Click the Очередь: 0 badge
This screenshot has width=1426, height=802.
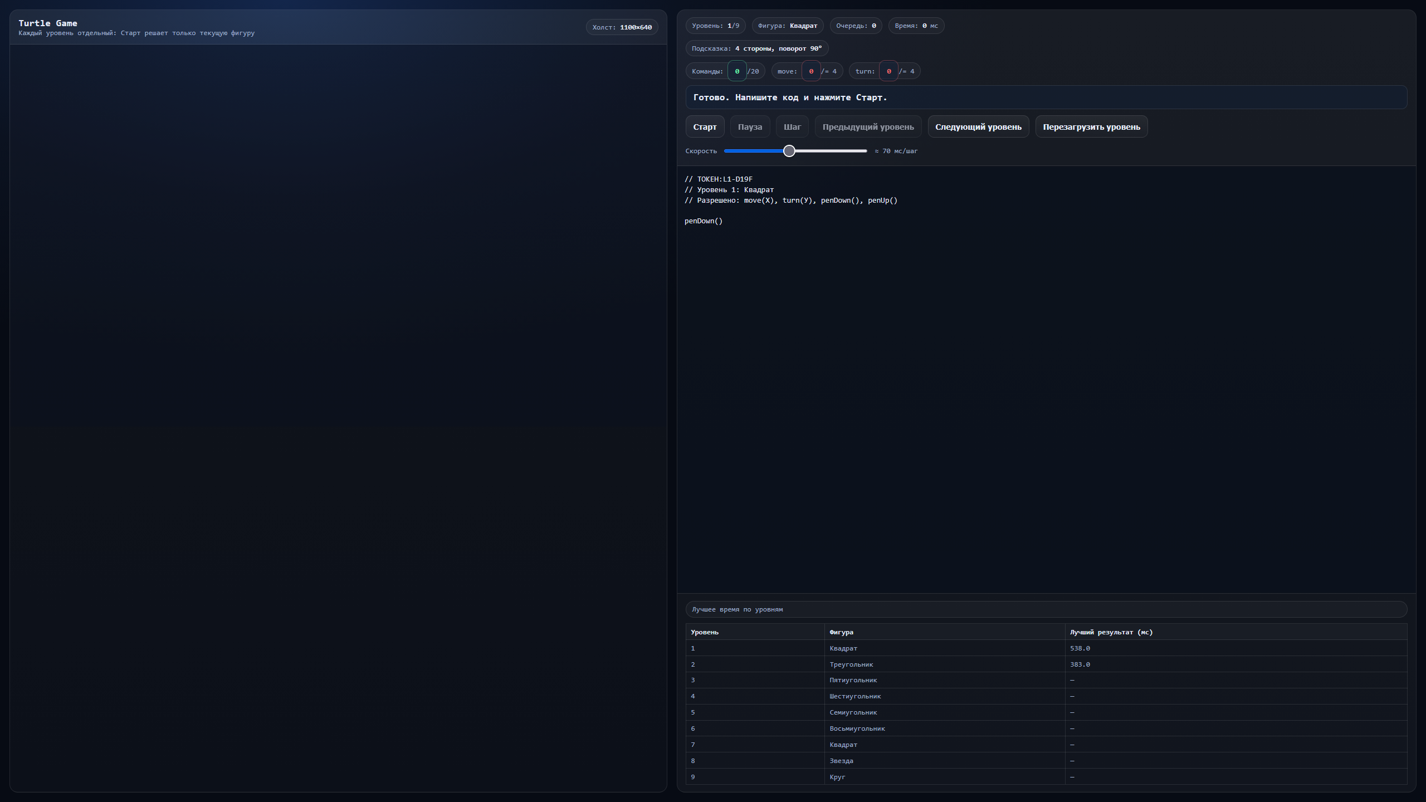pos(856,25)
